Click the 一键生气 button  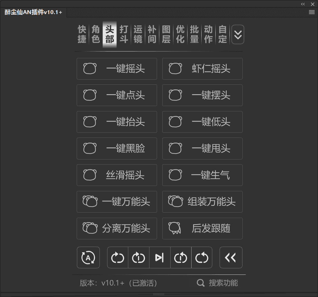pos(202,175)
